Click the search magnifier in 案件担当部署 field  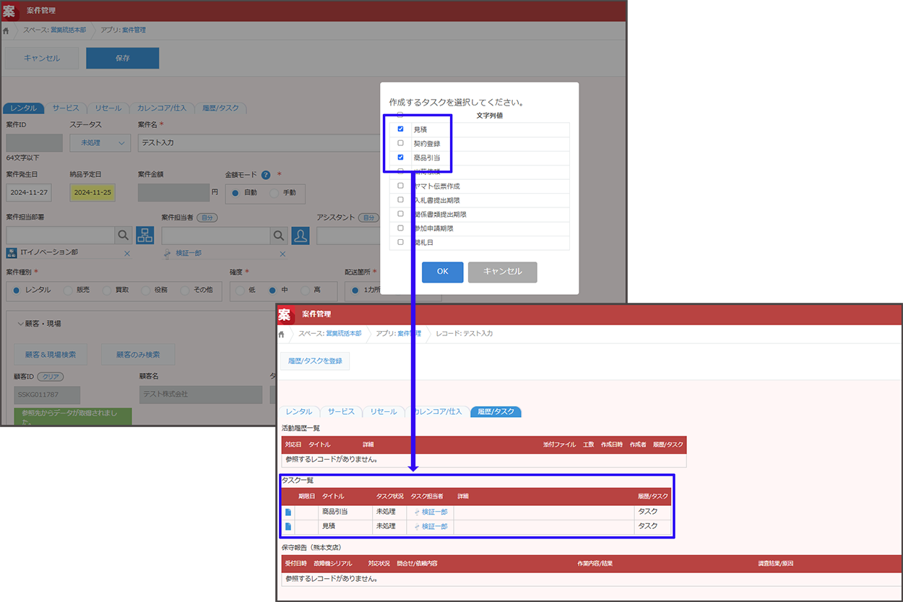click(x=124, y=236)
